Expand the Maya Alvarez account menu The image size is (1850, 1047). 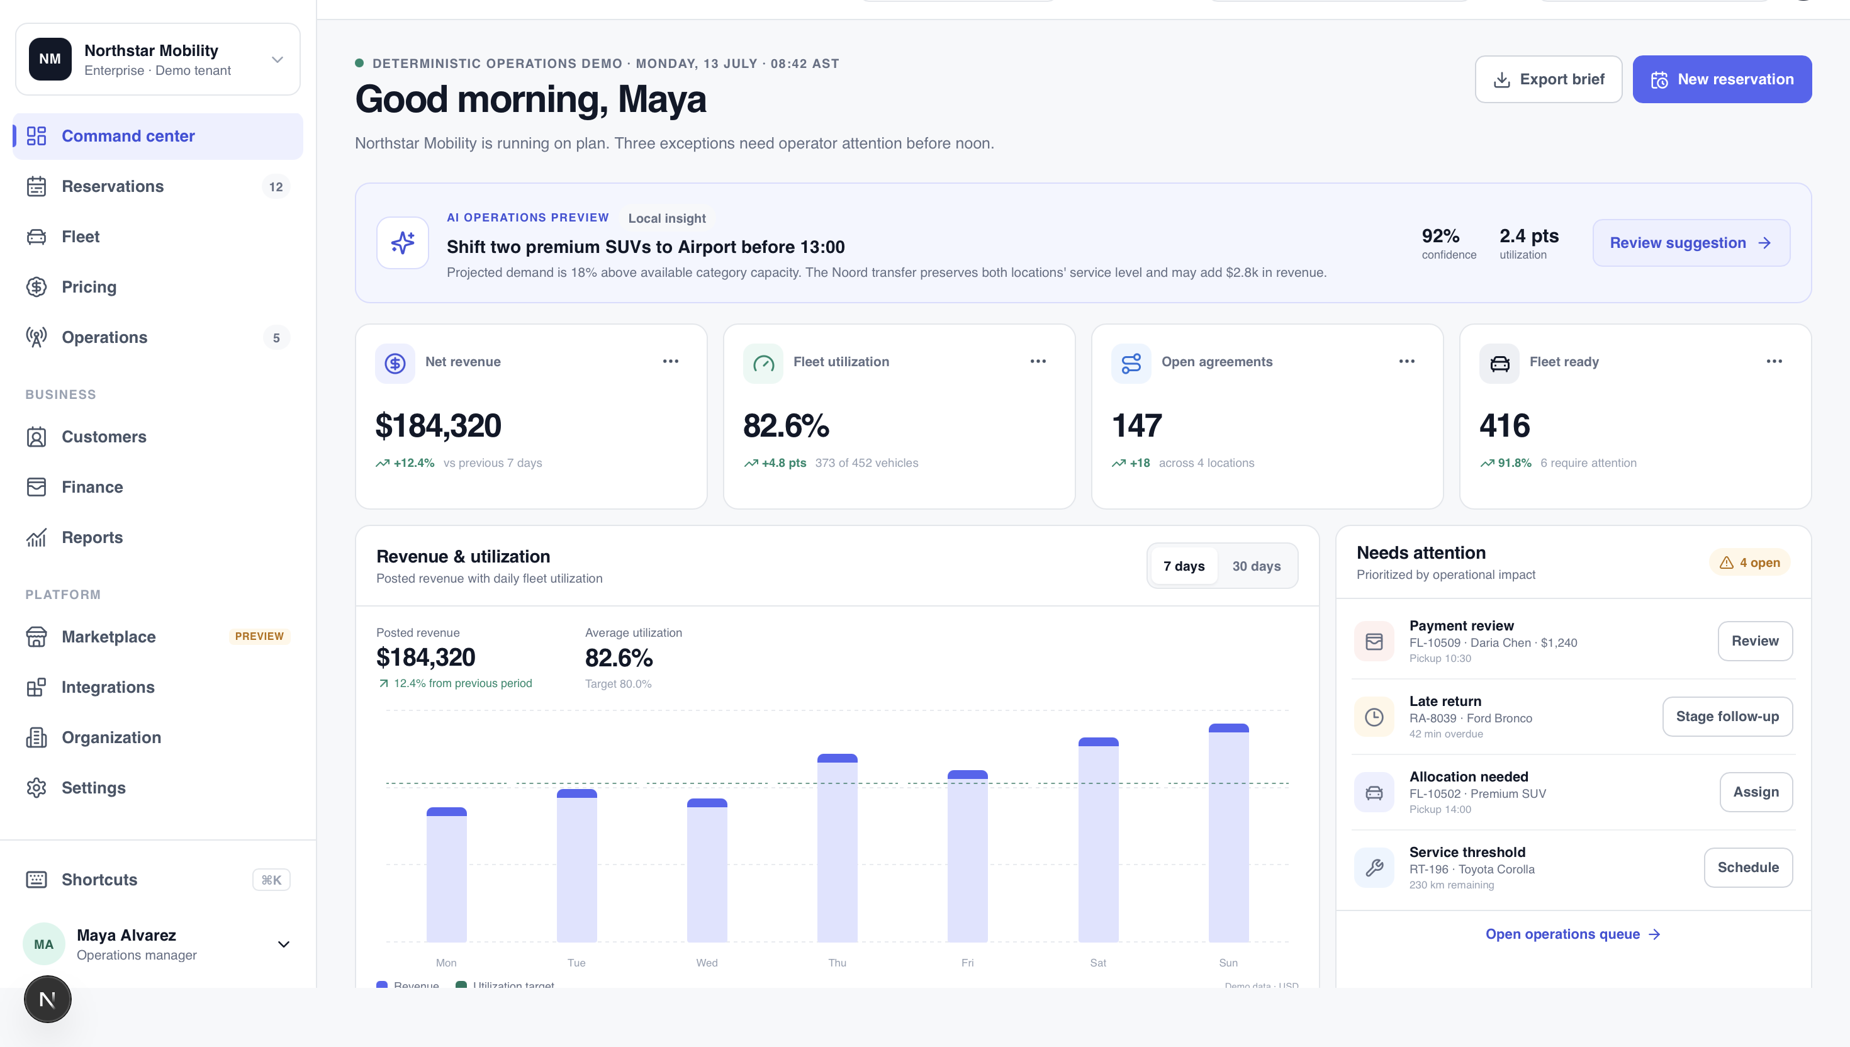(157, 943)
